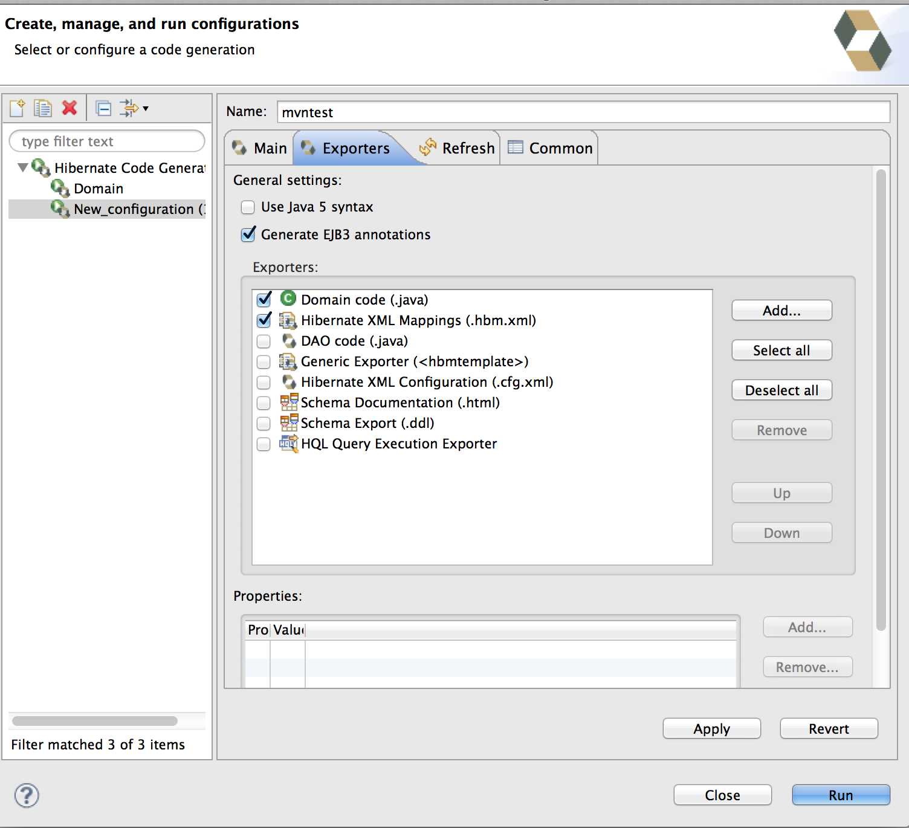Click the Down button
The height and width of the screenshot is (828, 909).
pyautogui.click(x=781, y=532)
